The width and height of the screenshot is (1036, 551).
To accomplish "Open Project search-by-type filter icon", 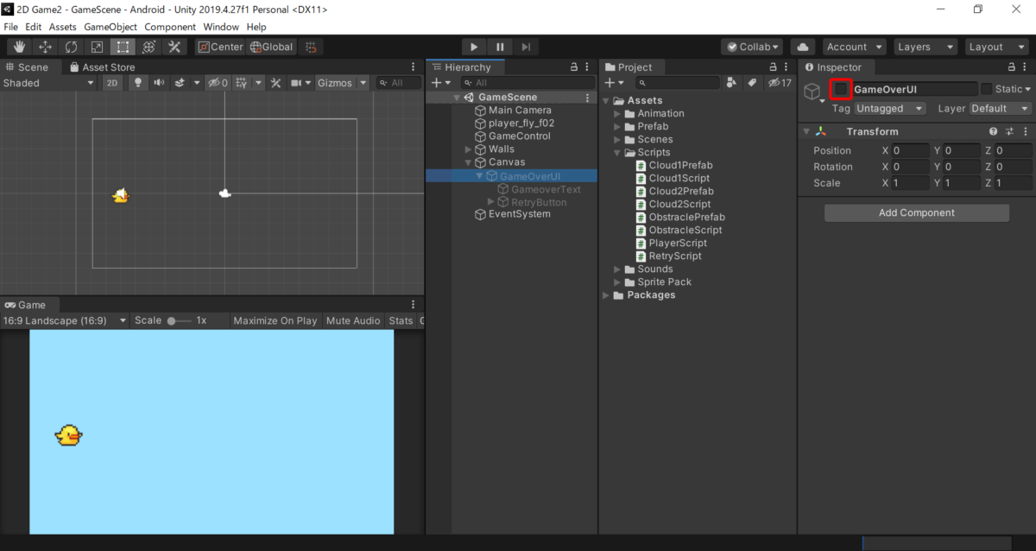I will coord(732,83).
